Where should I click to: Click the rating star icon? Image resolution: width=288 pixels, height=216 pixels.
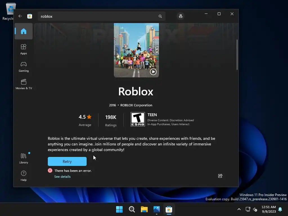(x=89, y=117)
